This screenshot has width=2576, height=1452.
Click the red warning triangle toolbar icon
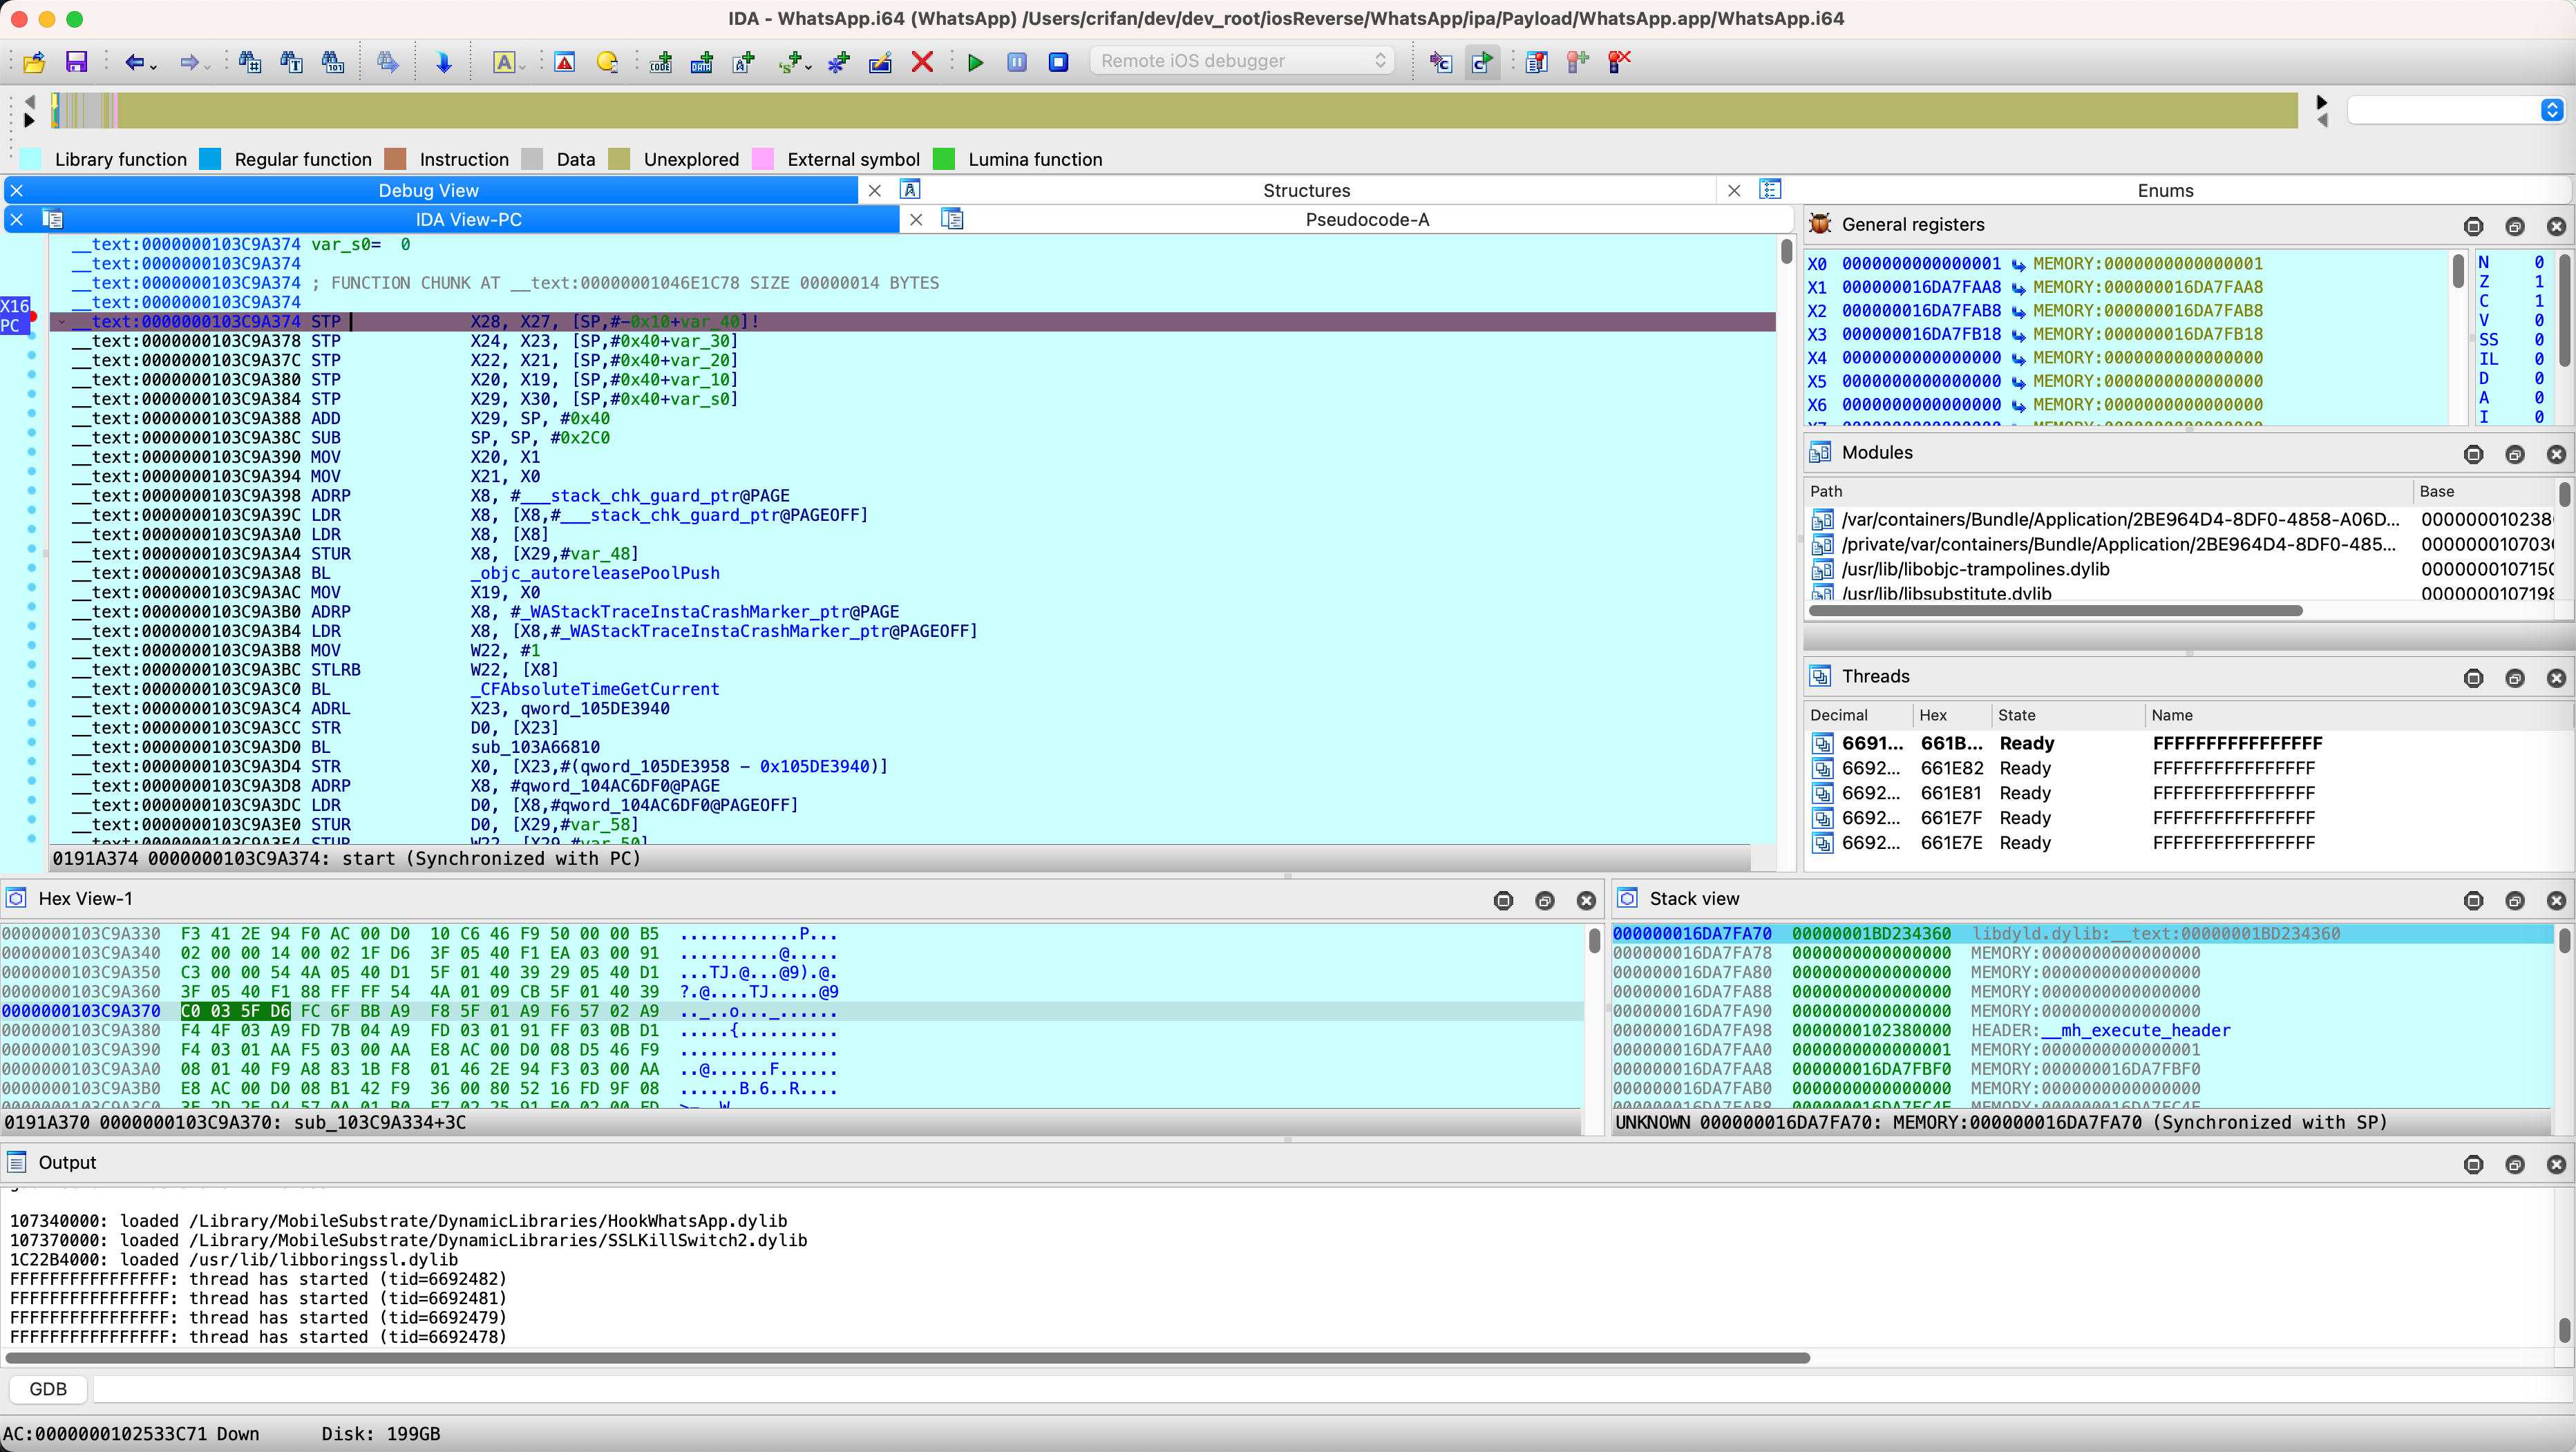(565, 62)
